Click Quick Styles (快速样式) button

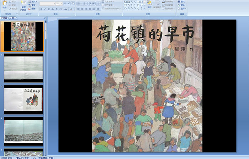coord(157,5)
